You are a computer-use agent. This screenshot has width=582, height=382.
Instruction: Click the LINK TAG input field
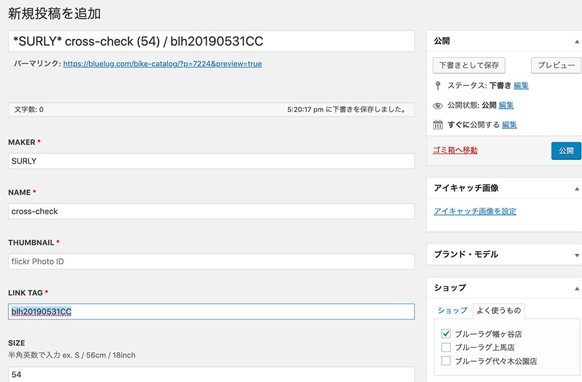[x=211, y=312]
